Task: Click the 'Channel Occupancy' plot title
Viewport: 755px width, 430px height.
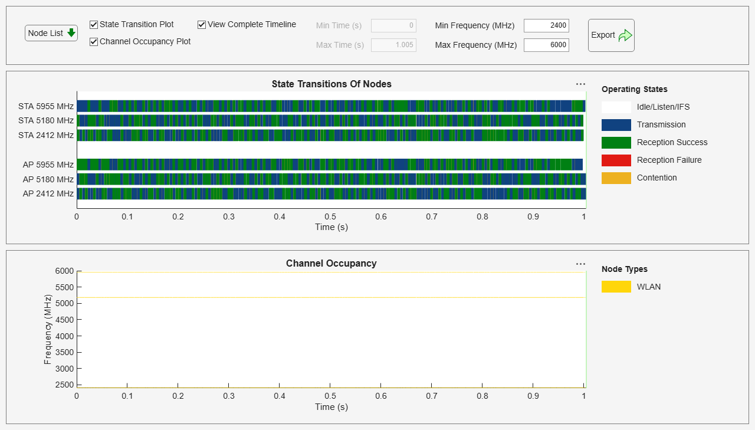Action: (x=331, y=264)
